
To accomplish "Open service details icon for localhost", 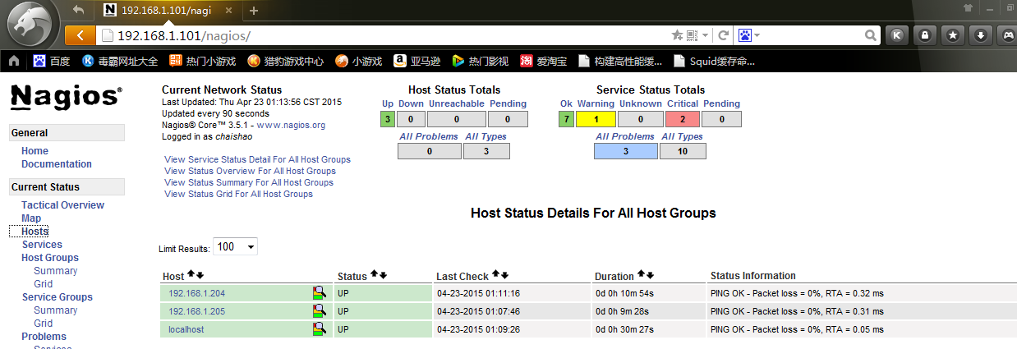I will [x=319, y=329].
